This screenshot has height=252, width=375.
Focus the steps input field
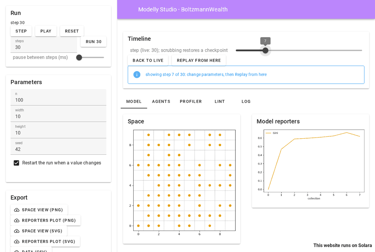point(44,45)
